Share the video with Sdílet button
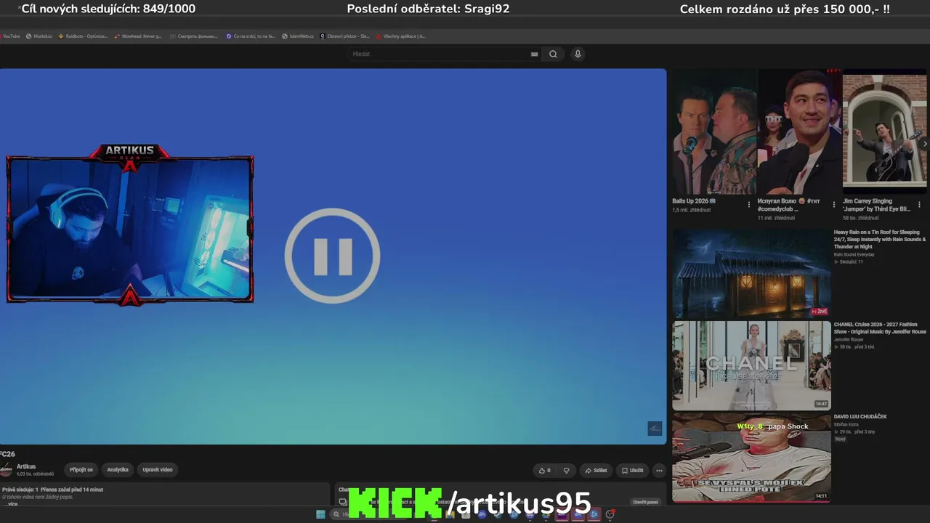This screenshot has width=930, height=523. coord(596,471)
